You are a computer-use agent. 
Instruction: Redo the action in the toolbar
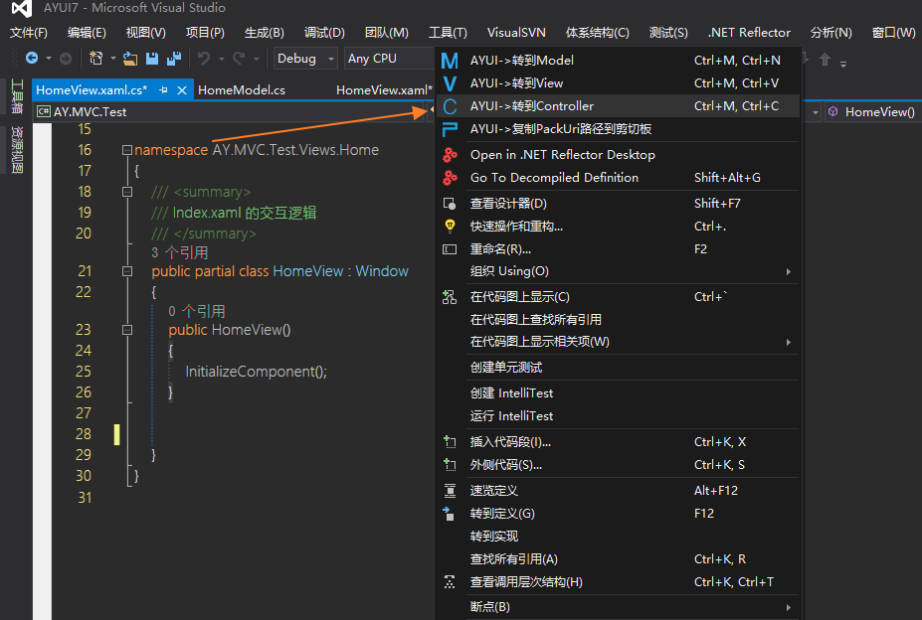[239, 59]
